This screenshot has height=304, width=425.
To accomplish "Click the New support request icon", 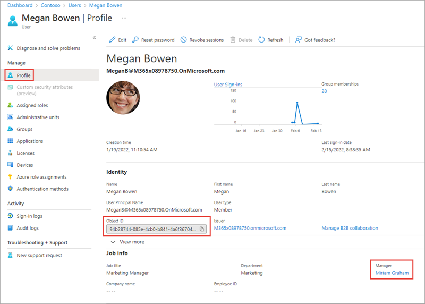I will click(10, 255).
